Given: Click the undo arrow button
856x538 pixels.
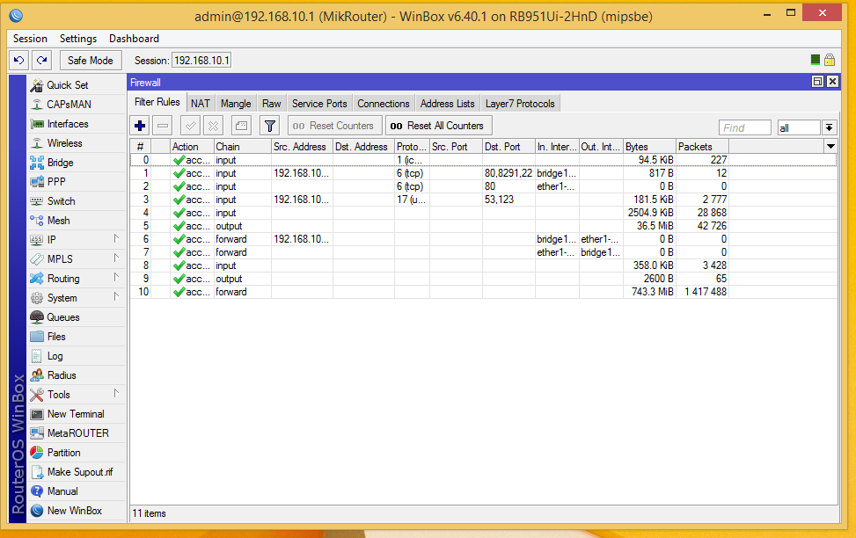Looking at the screenshot, I should pos(18,61).
